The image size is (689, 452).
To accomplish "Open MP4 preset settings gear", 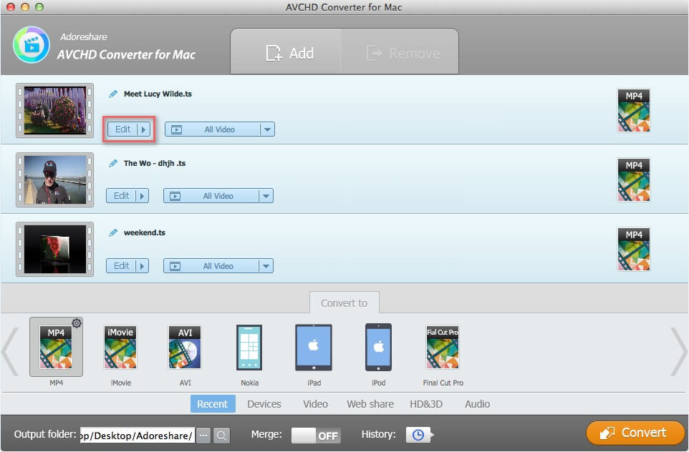I will coord(77,323).
